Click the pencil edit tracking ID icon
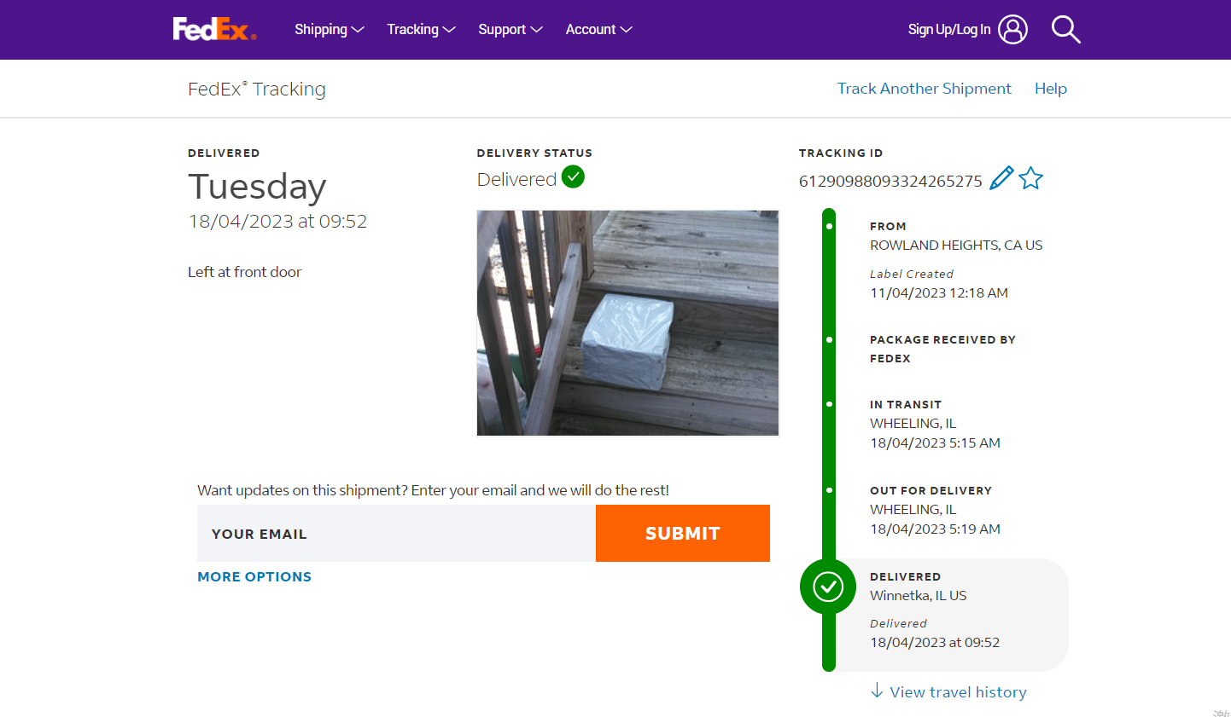The height and width of the screenshot is (717, 1231). click(1001, 178)
